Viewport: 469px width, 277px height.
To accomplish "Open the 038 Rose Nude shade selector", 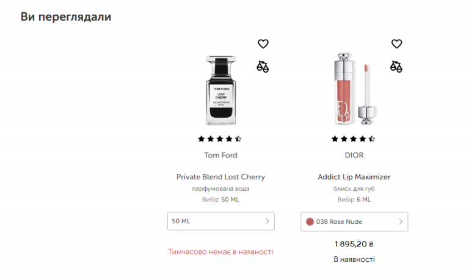I will (x=354, y=222).
